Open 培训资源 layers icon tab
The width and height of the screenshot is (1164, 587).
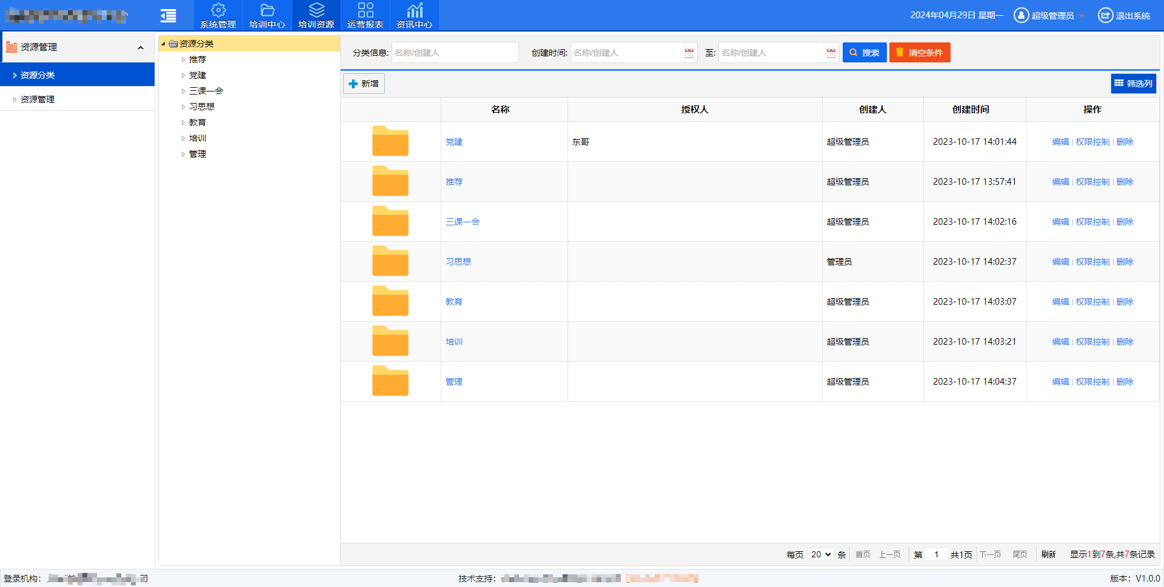click(316, 15)
